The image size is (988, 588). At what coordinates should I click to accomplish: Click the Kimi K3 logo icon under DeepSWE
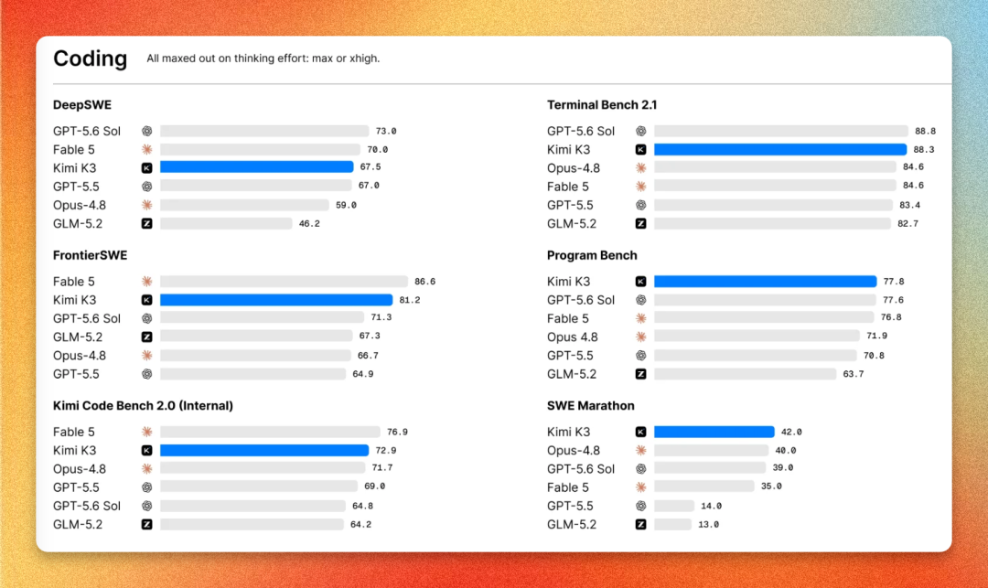pos(146,168)
